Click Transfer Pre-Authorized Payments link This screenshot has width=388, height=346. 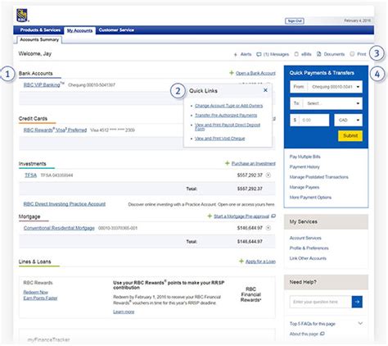click(x=226, y=116)
